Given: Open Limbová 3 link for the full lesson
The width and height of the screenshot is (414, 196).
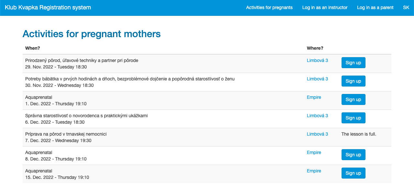Looking at the screenshot, I should (x=317, y=134).
